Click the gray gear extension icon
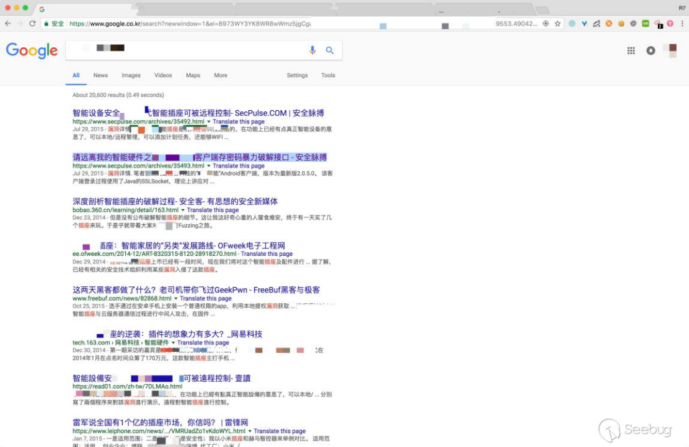Image resolution: width=689 pixels, height=447 pixels. [633, 24]
